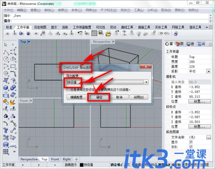Click the black layer color swatch in status bar
The image size is (215, 169).
point(81,165)
